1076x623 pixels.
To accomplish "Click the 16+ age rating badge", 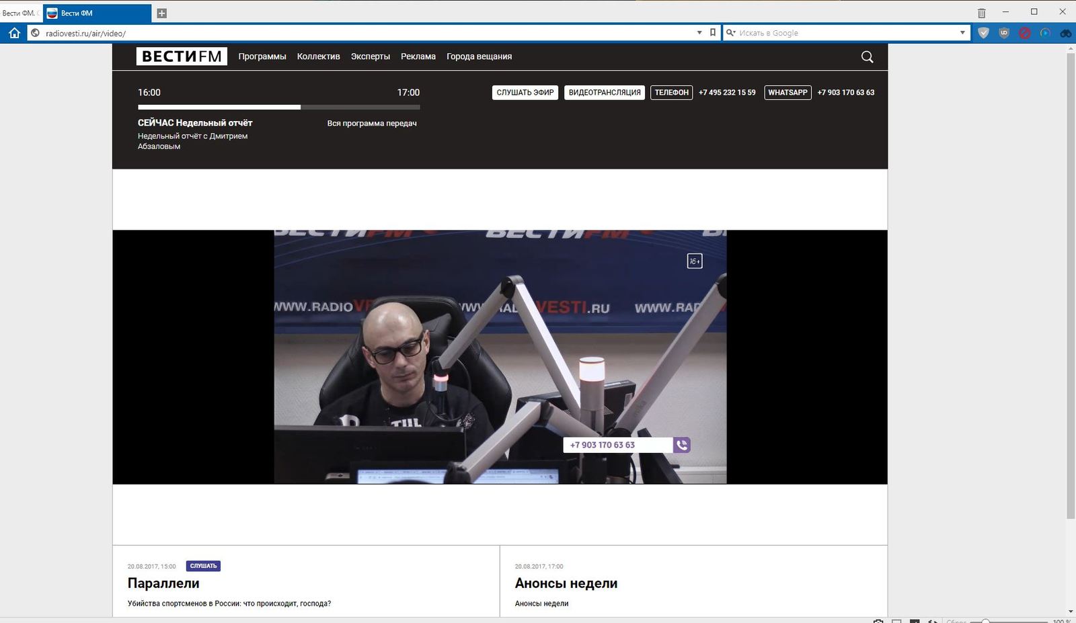I will (x=695, y=261).
